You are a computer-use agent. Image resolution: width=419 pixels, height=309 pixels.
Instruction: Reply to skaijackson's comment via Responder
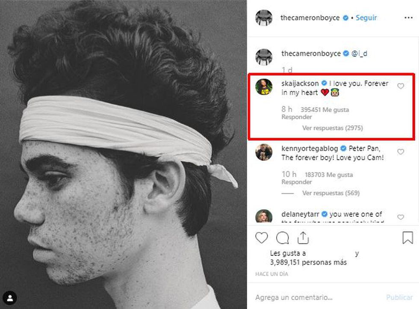(x=297, y=117)
